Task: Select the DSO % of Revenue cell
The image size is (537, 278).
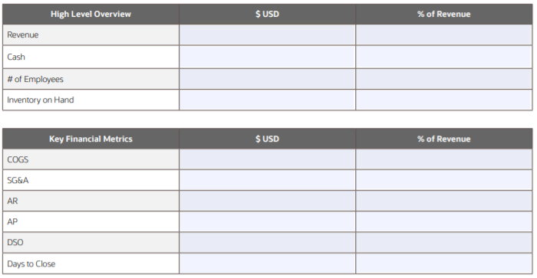Action: (x=444, y=243)
